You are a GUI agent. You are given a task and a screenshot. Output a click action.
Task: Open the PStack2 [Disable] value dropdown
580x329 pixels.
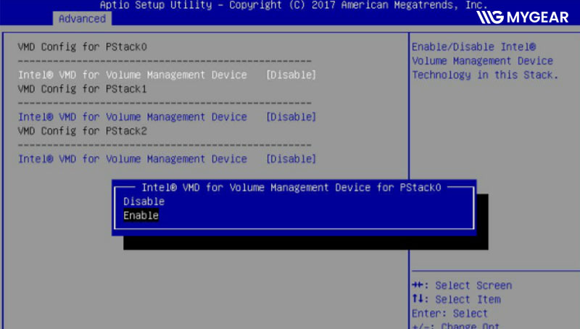coord(291,159)
